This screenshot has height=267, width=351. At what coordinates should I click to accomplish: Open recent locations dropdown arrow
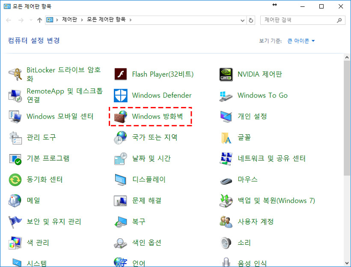pos(31,20)
